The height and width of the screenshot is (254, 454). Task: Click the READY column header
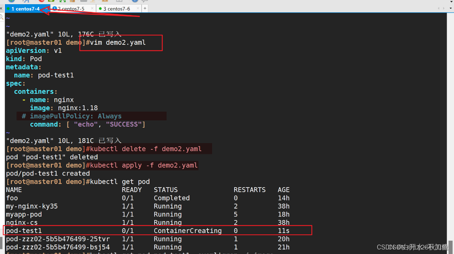132,190
